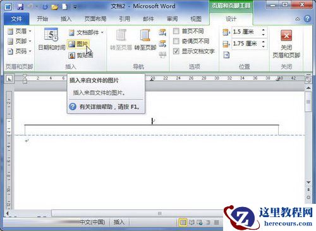This screenshot has height=231, width=316.
Task: Insert 剪贴画 clip art
Action: point(81,56)
